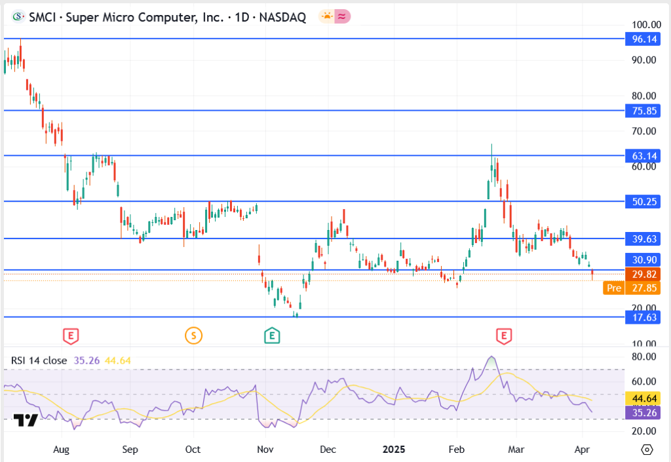
Task: Click the 27.85 pre-market price label
Action: click(x=643, y=288)
